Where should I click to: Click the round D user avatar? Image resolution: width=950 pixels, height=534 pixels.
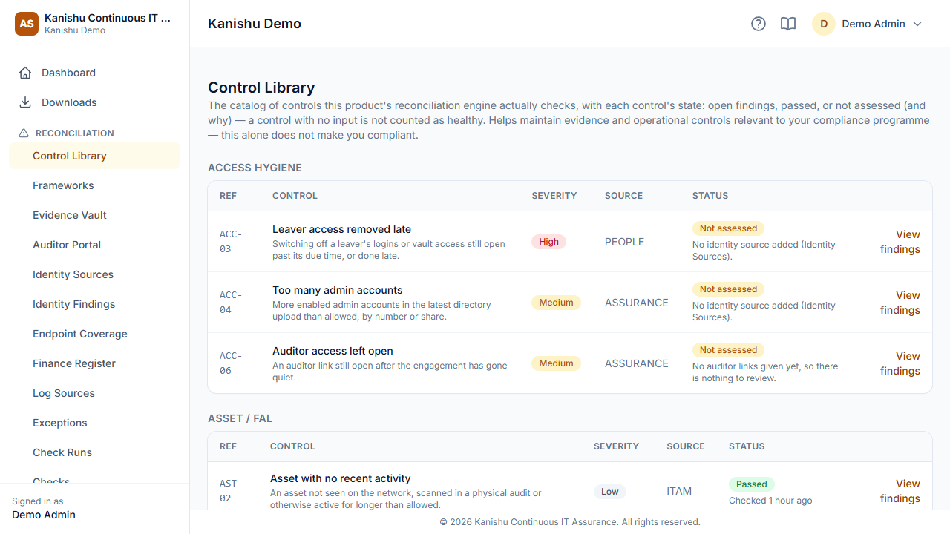click(824, 24)
